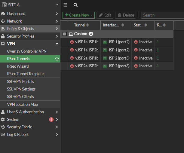Collapse the Custom tunnel group
The width and height of the screenshot is (184, 153).
pyautogui.click(x=65, y=34)
